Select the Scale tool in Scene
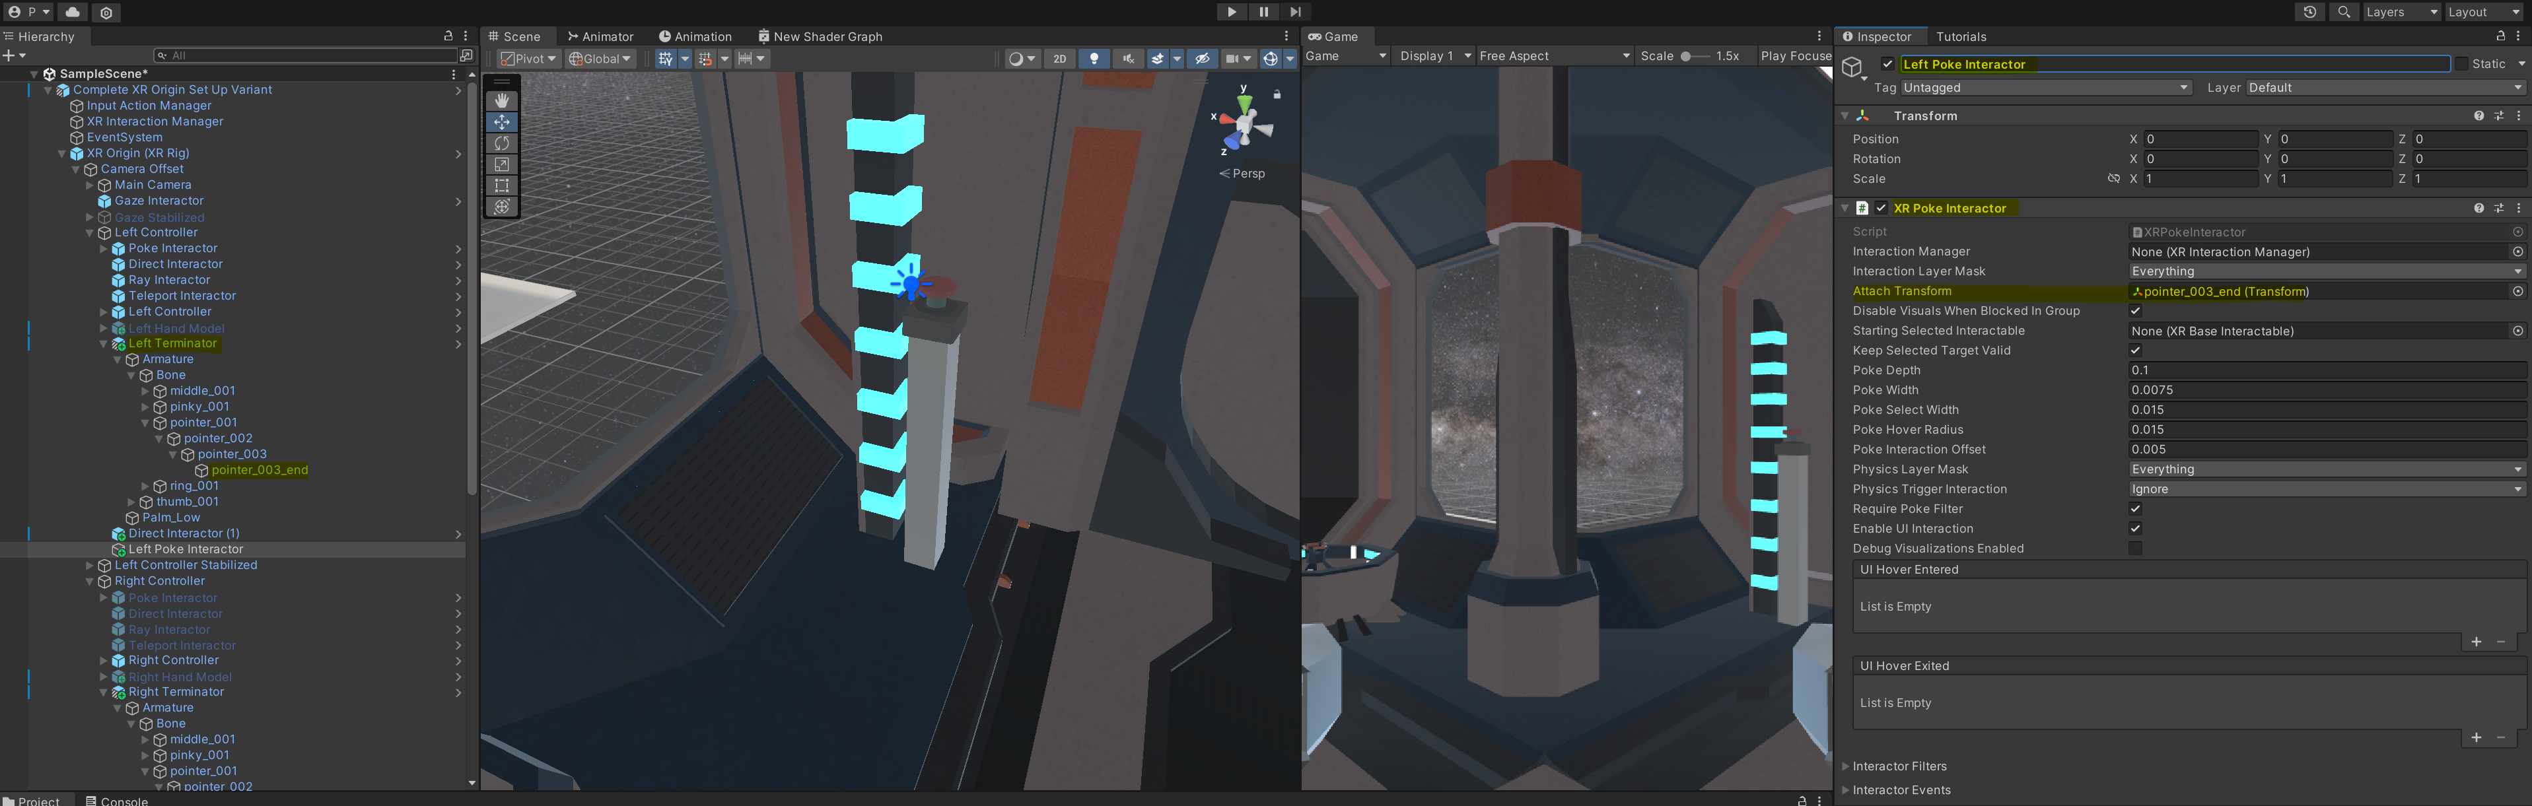This screenshot has width=2532, height=806. tap(501, 164)
